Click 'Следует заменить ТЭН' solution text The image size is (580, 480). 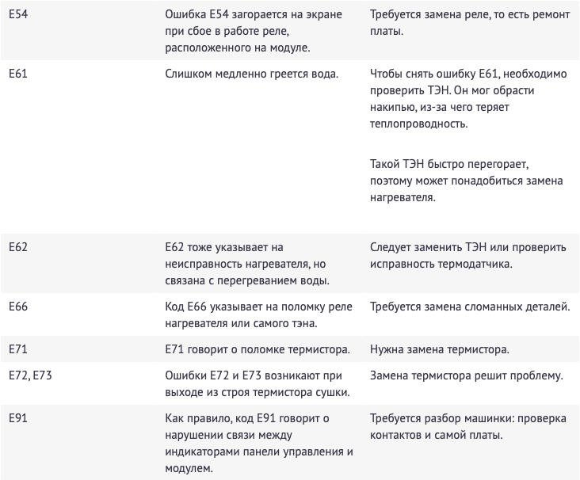(x=468, y=256)
